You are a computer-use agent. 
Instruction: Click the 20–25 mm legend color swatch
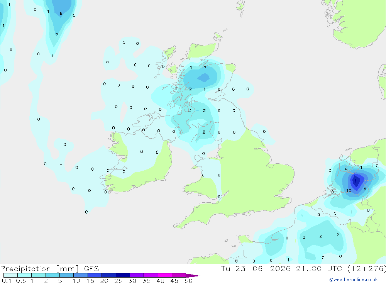point(108,275)
